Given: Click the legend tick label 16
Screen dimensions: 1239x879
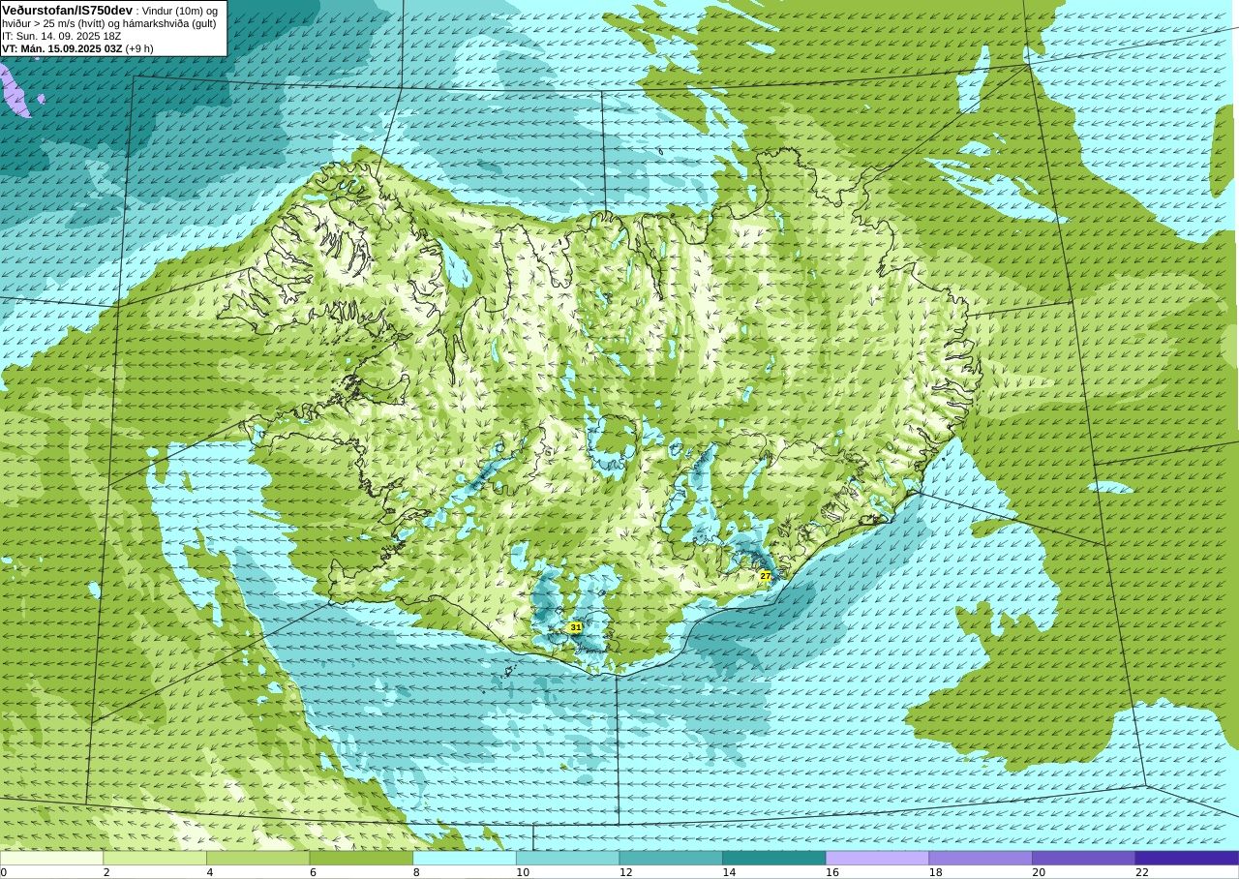Looking at the screenshot, I should point(832,872).
